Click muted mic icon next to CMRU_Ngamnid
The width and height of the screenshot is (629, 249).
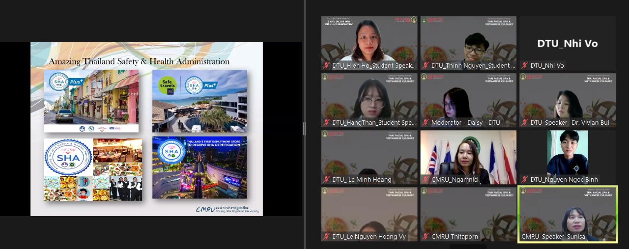tap(425, 180)
